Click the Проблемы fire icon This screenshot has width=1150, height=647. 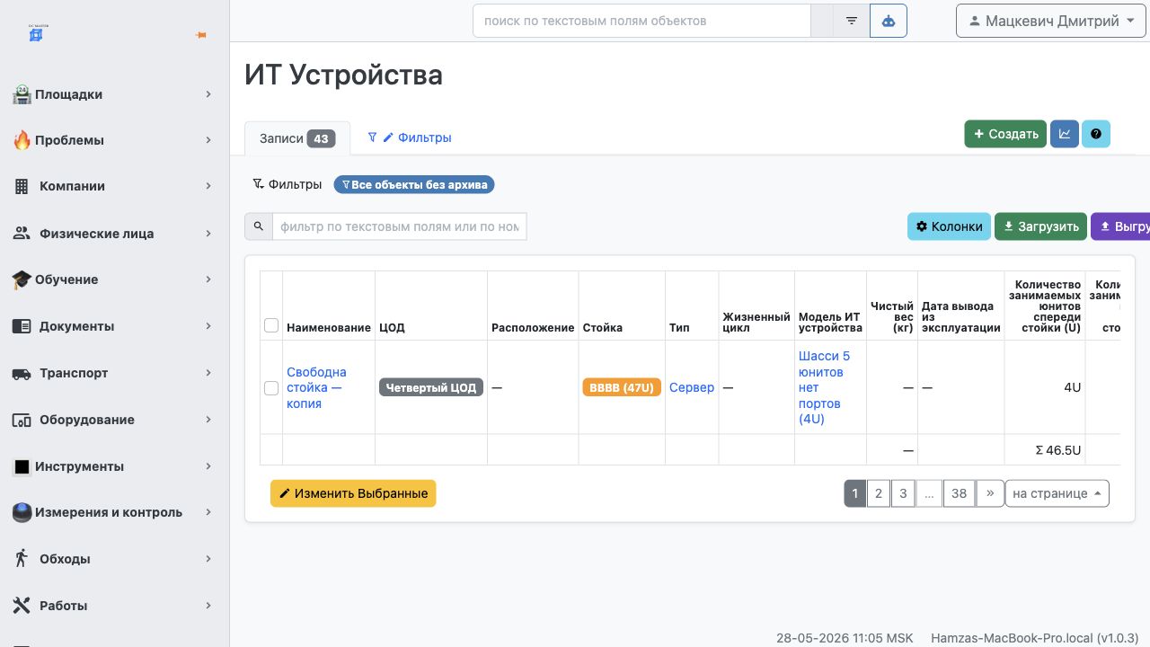click(22, 140)
